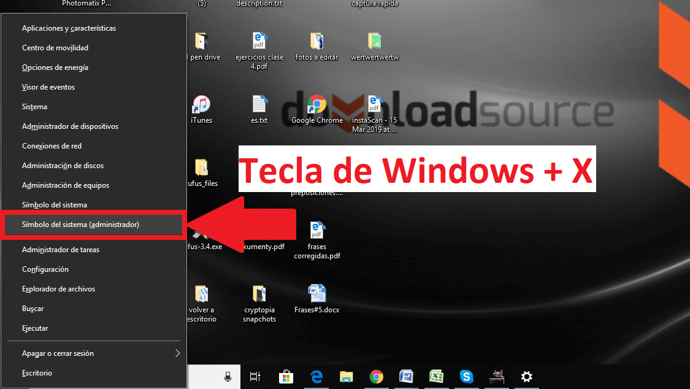690x389 pixels.
Task: Choose Ejecutar menu entry
Action: [94, 328]
